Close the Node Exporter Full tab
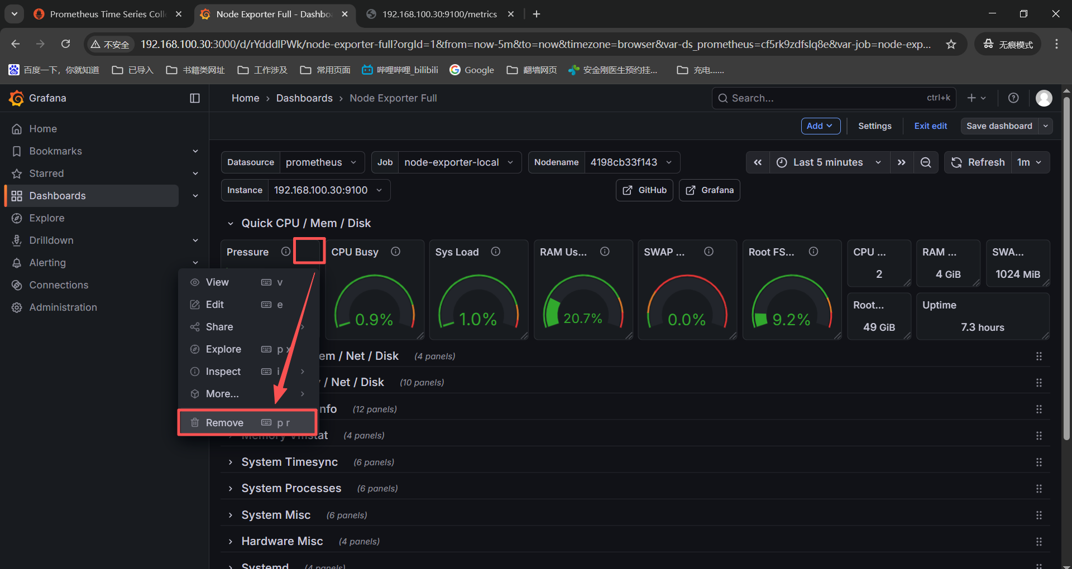Image resolution: width=1072 pixels, height=569 pixels. (345, 14)
